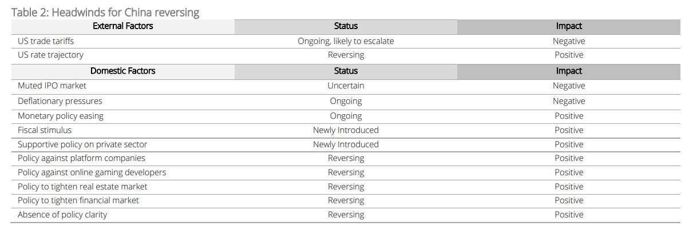693x230 pixels.
Task: Click the 'Fiscal stimulus' row label
Action: pos(45,130)
